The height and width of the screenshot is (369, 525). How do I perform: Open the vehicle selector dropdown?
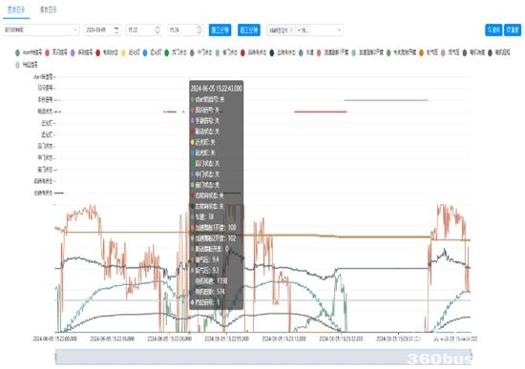(x=41, y=31)
